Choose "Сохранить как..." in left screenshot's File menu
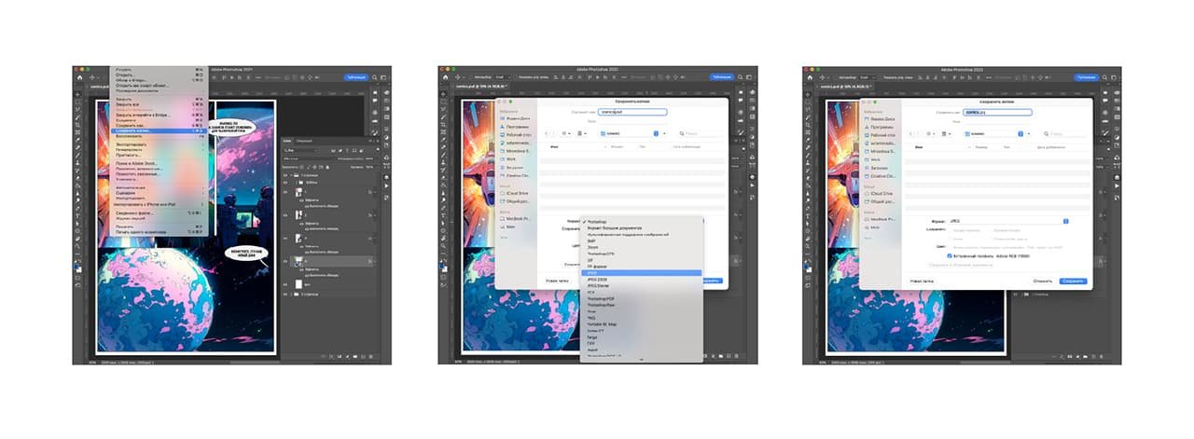This screenshot has width=1194, height=439. (x=159, y=126)
